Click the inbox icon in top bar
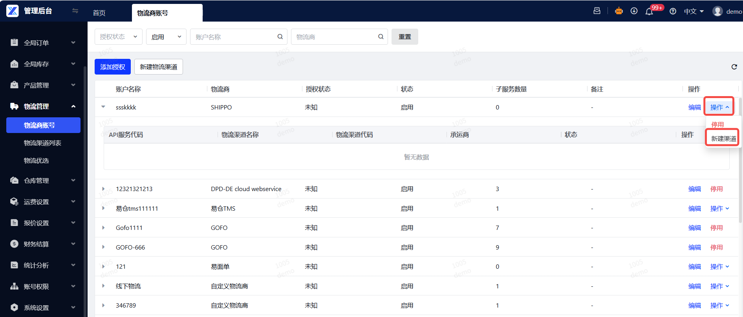 597,11
